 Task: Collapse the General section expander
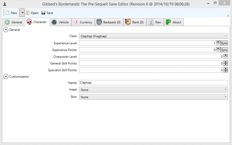[x=6, y=30]
